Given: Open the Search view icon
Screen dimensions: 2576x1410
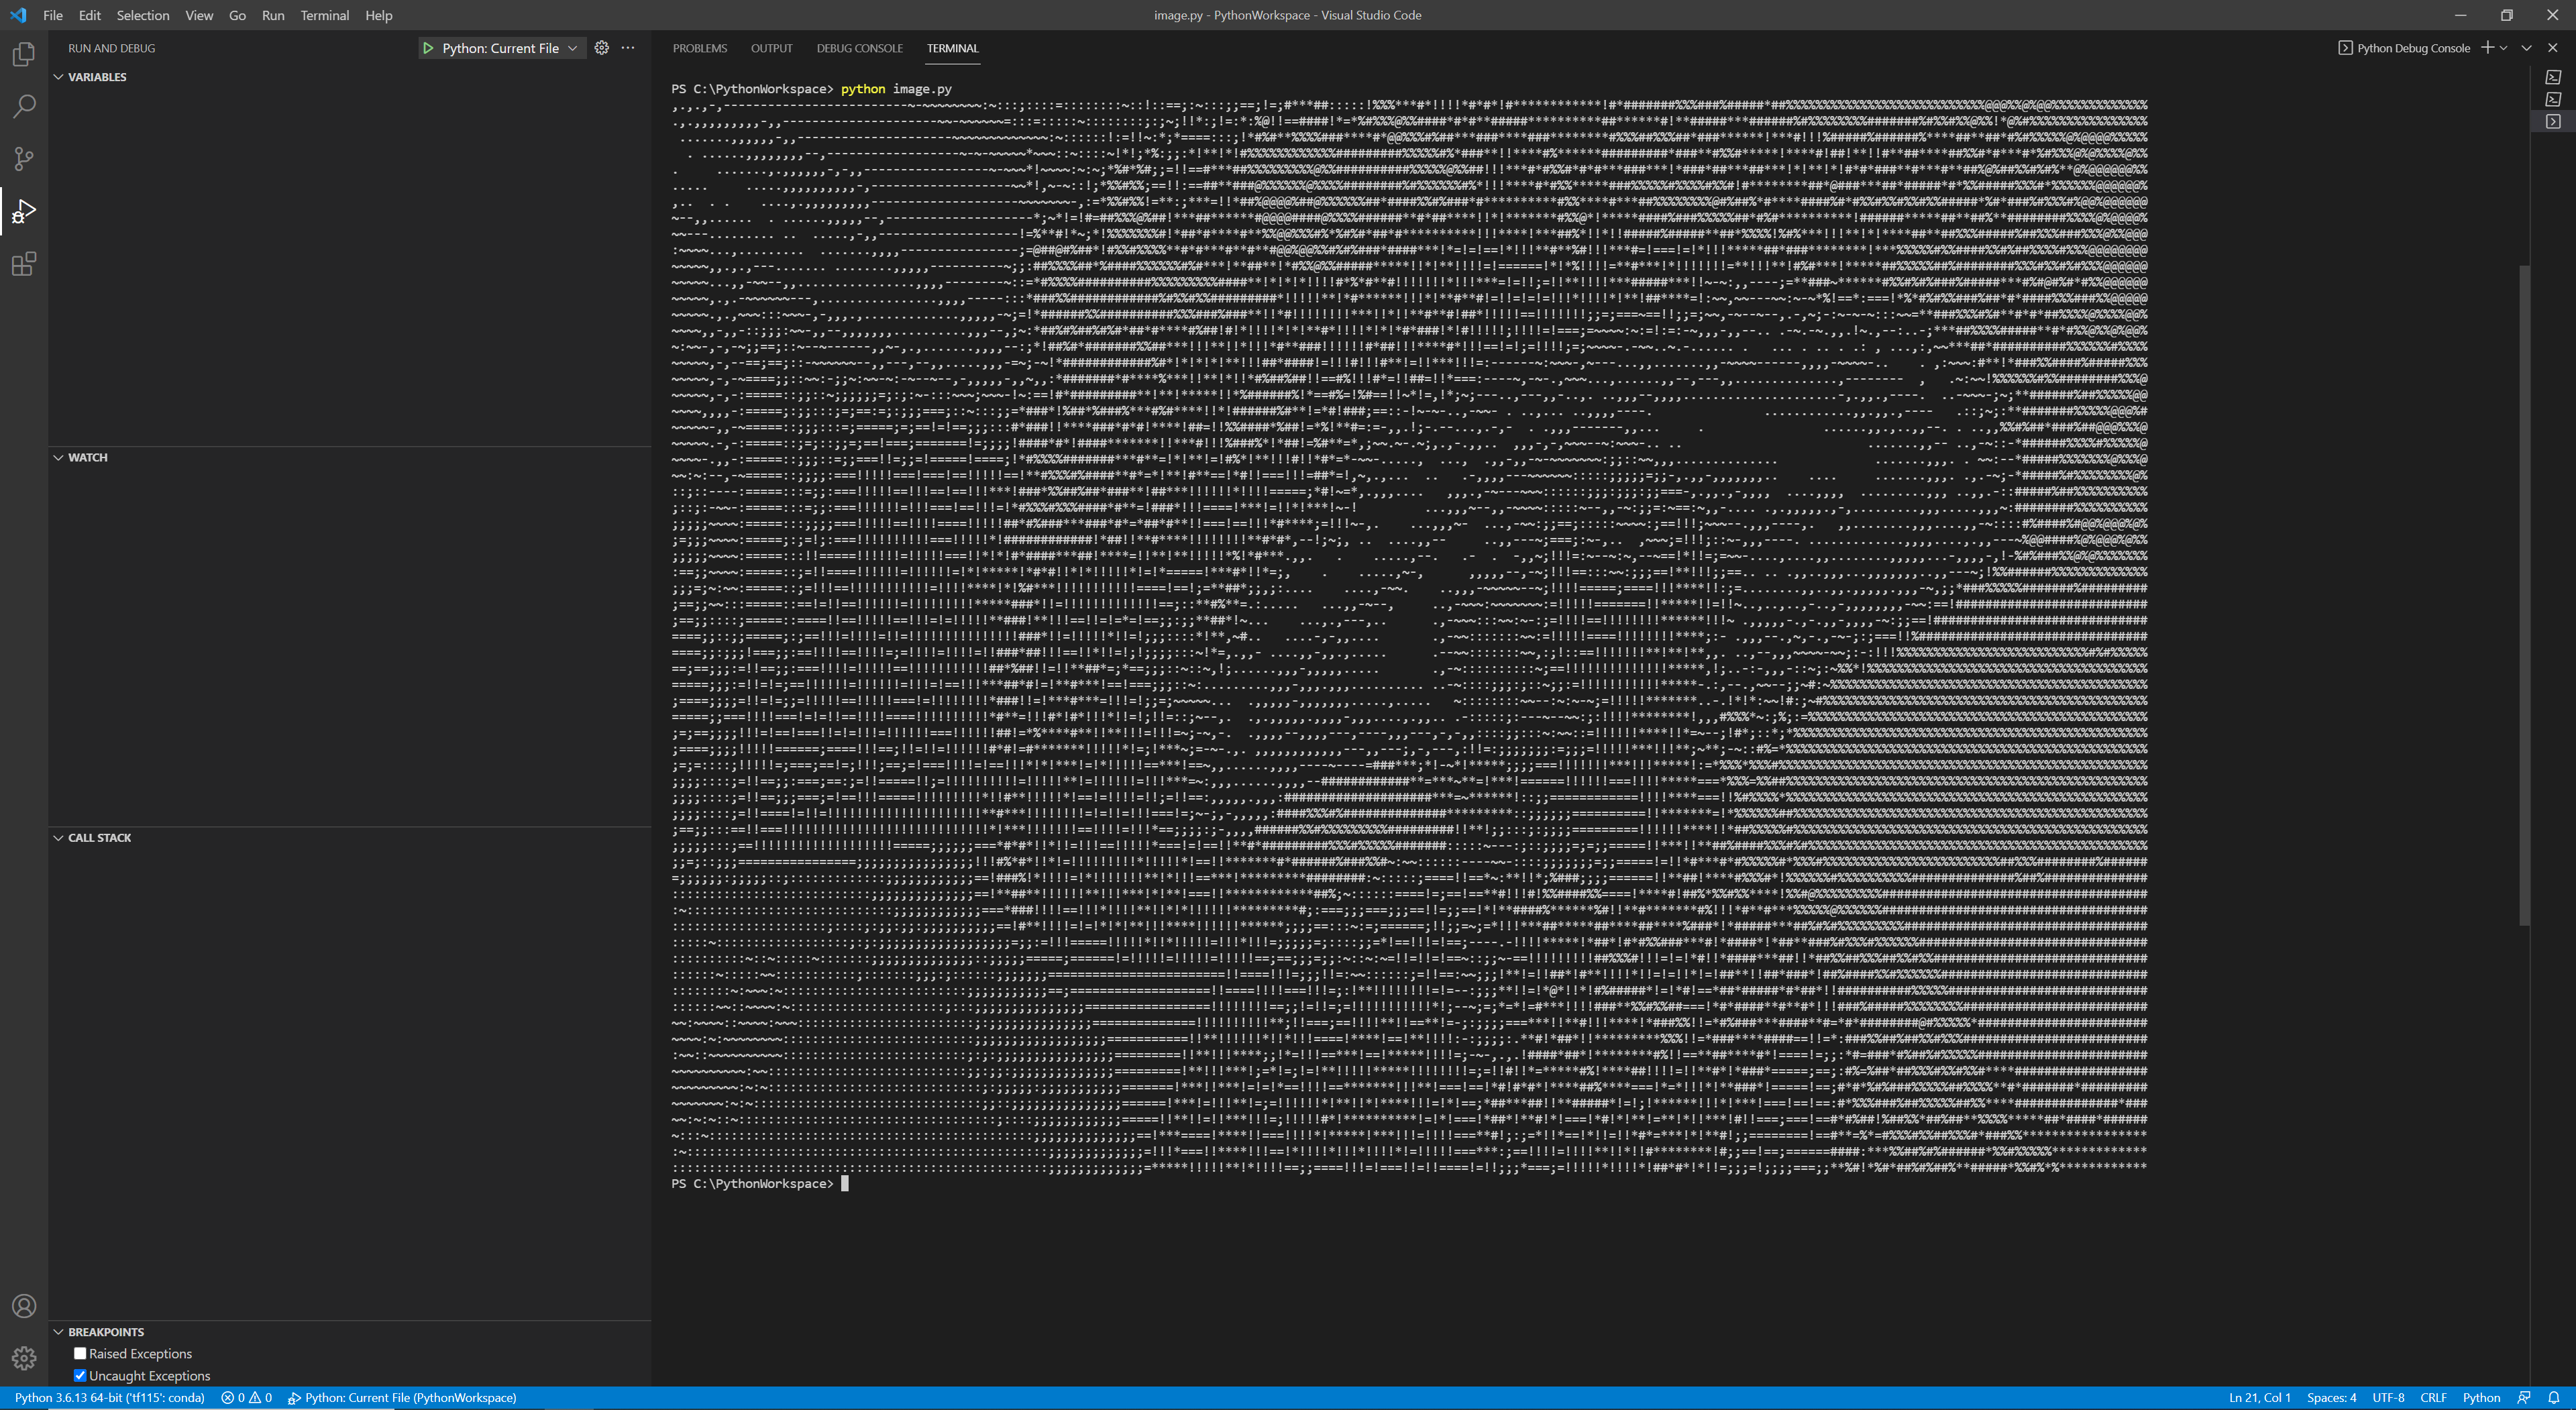Looking at the screenshot, I should [x=24, y=106].
